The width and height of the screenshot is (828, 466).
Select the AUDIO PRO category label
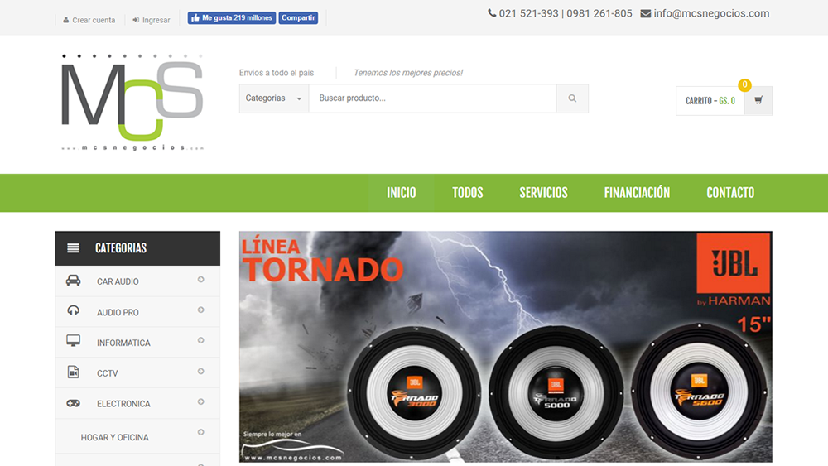pos(118,312)
